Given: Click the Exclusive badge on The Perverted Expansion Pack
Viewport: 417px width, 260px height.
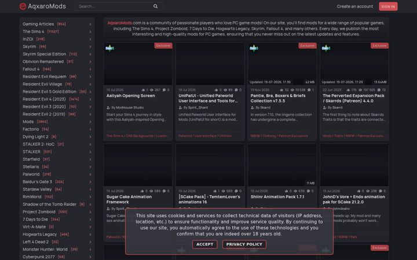Looking at the screenshot, I should [x=379, y=46].
